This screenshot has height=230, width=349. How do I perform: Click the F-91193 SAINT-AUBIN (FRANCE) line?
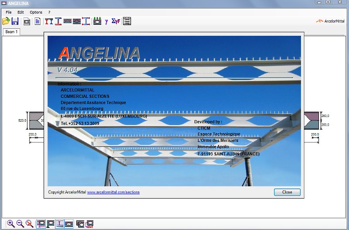(x=229, y=154)
